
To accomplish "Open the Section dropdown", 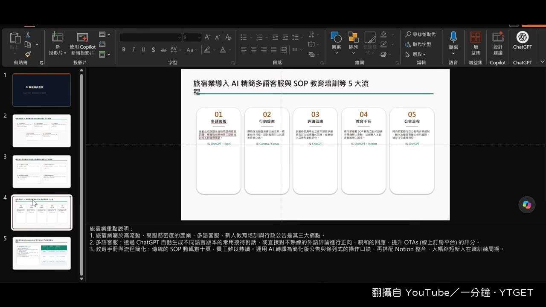I will tap(105, 55).
